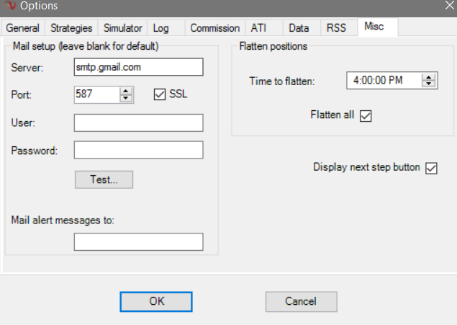This screenshot has width=457, height=325.
Task: Increment the Time to flatten value
Action: 430,76
